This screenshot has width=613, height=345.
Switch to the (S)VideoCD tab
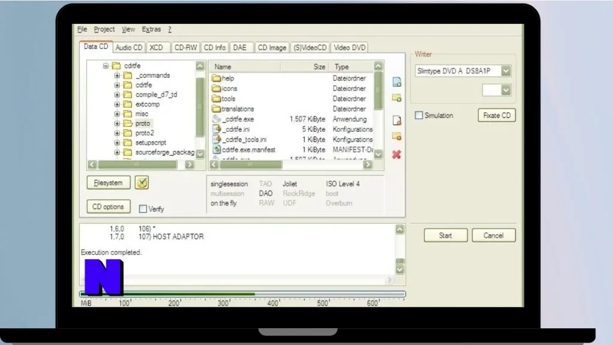(310, 47)
